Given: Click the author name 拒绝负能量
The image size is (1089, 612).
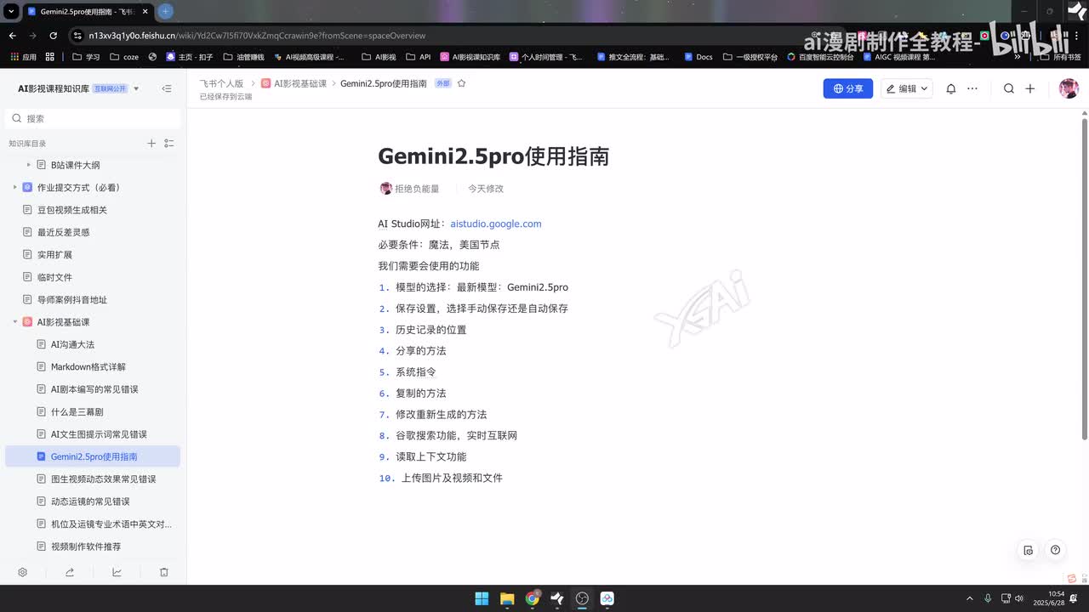Looking at the screenshot, I should (x=417, y=189).
